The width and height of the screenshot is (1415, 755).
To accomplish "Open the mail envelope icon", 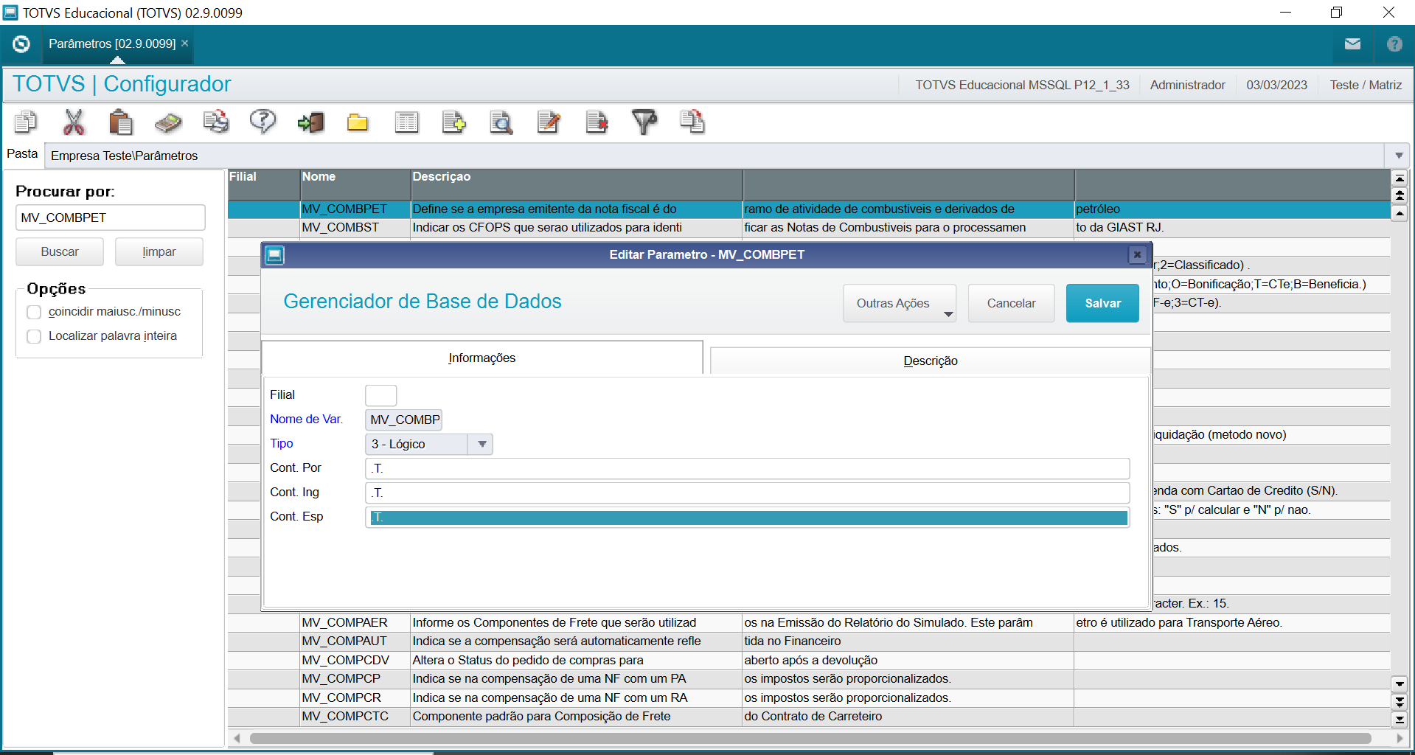I will click(x=1352, y=44).
